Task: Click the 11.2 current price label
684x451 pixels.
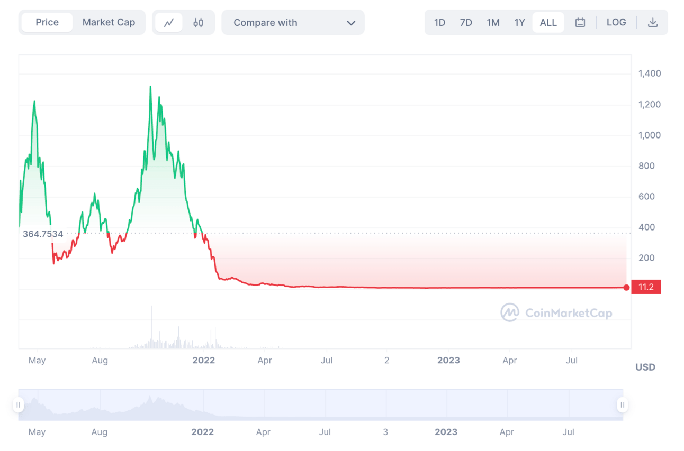Action: click(x=646, y=288)
